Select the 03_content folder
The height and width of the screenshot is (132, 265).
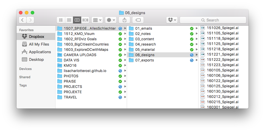162,39
